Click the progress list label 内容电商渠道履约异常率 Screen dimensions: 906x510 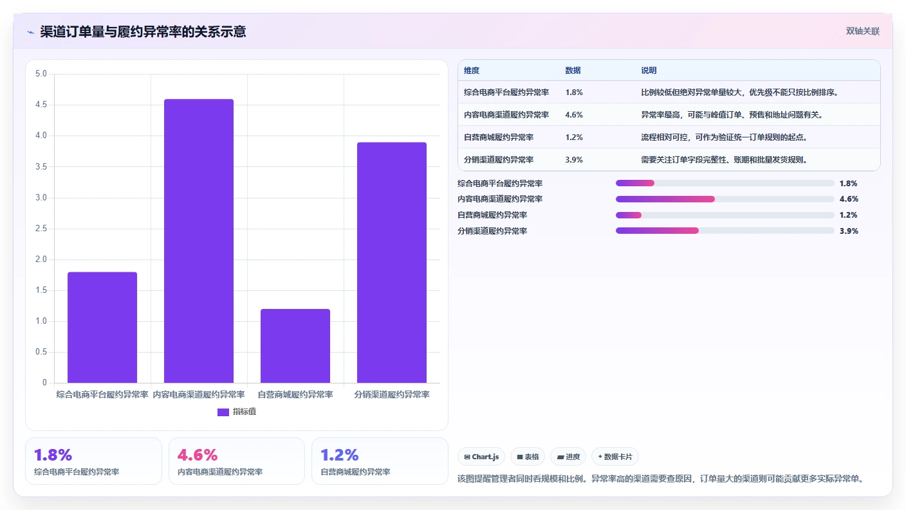[500, 199]
